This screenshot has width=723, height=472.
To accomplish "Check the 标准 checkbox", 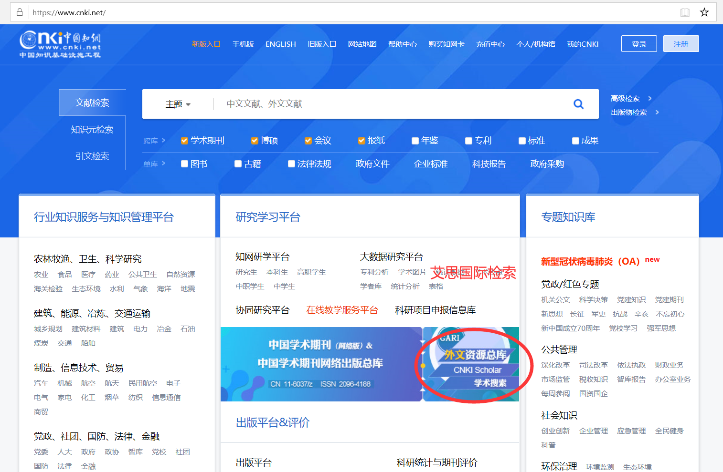I will (x=522, y=141).
